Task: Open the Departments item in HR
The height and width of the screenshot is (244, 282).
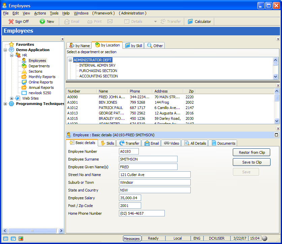Action: tap(39, 66)
